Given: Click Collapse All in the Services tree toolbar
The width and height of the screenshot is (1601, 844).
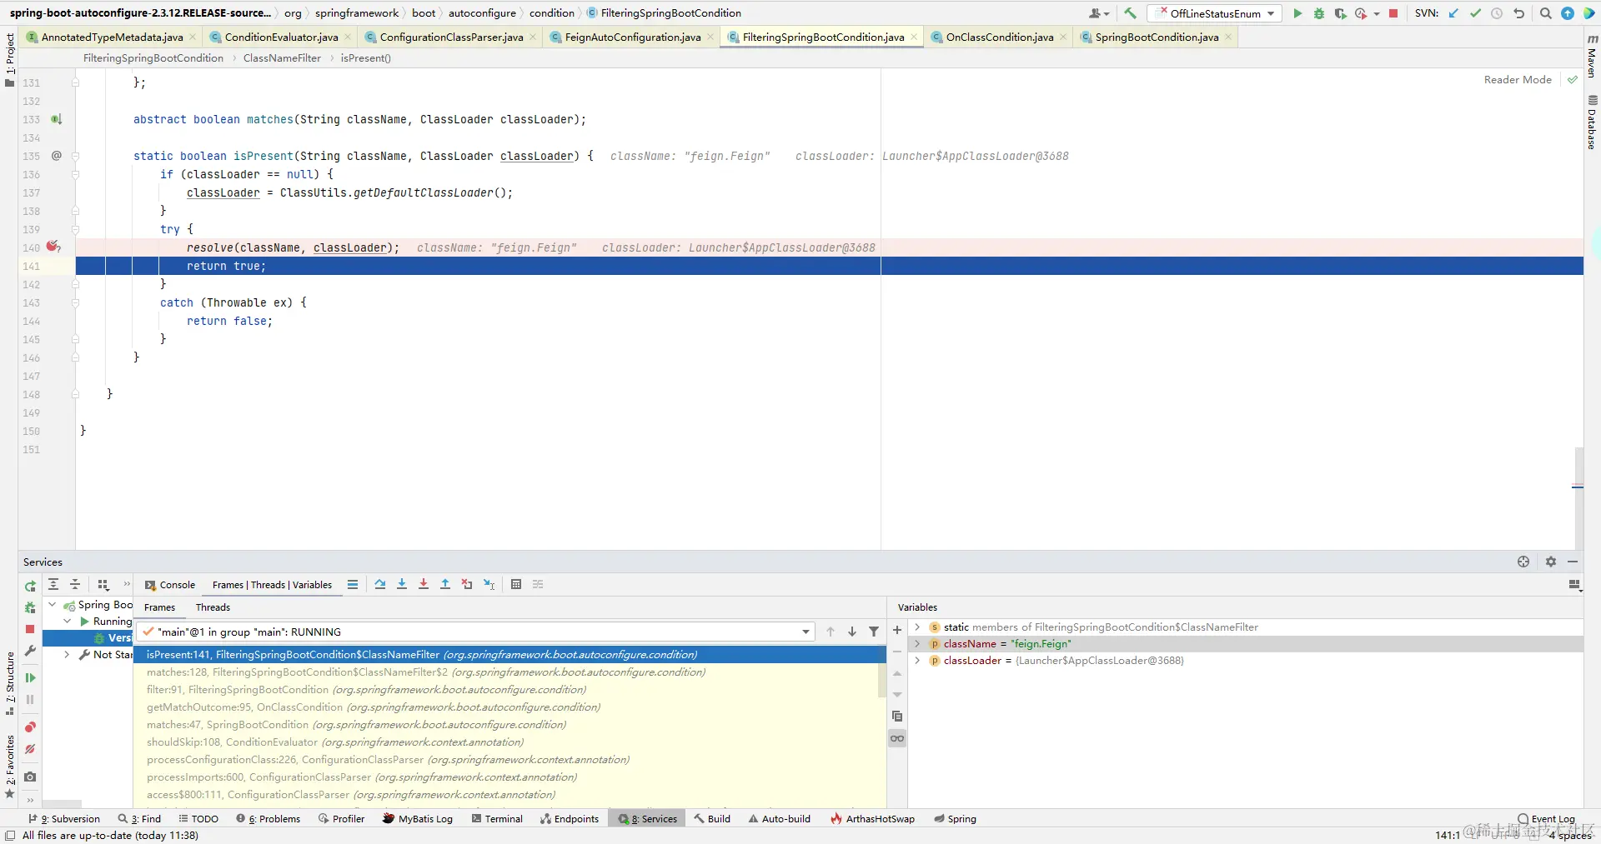Looking at the screenshot, I should [75, 584].
